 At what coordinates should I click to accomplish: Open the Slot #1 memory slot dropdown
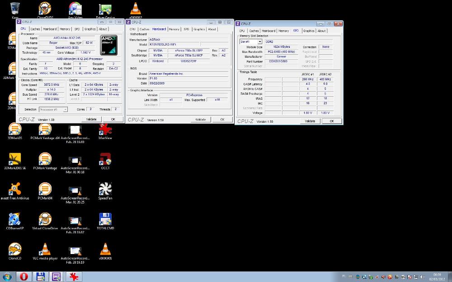pos(251,42)
